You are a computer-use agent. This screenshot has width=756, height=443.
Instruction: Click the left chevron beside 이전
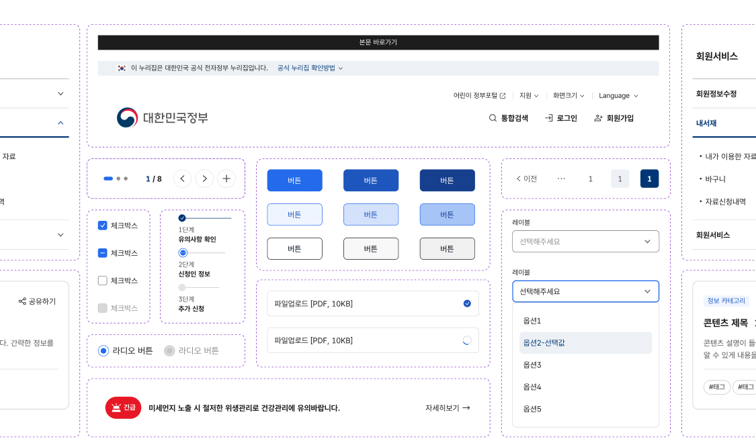pos(518,179)
